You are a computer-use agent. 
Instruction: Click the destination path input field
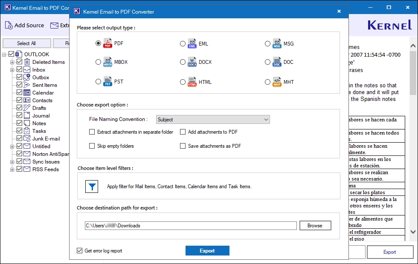[x=191, y=225]
